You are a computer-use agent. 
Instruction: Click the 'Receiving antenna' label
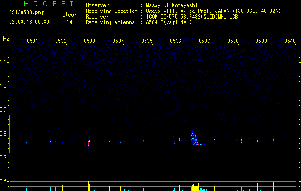(x=110, y=22)
